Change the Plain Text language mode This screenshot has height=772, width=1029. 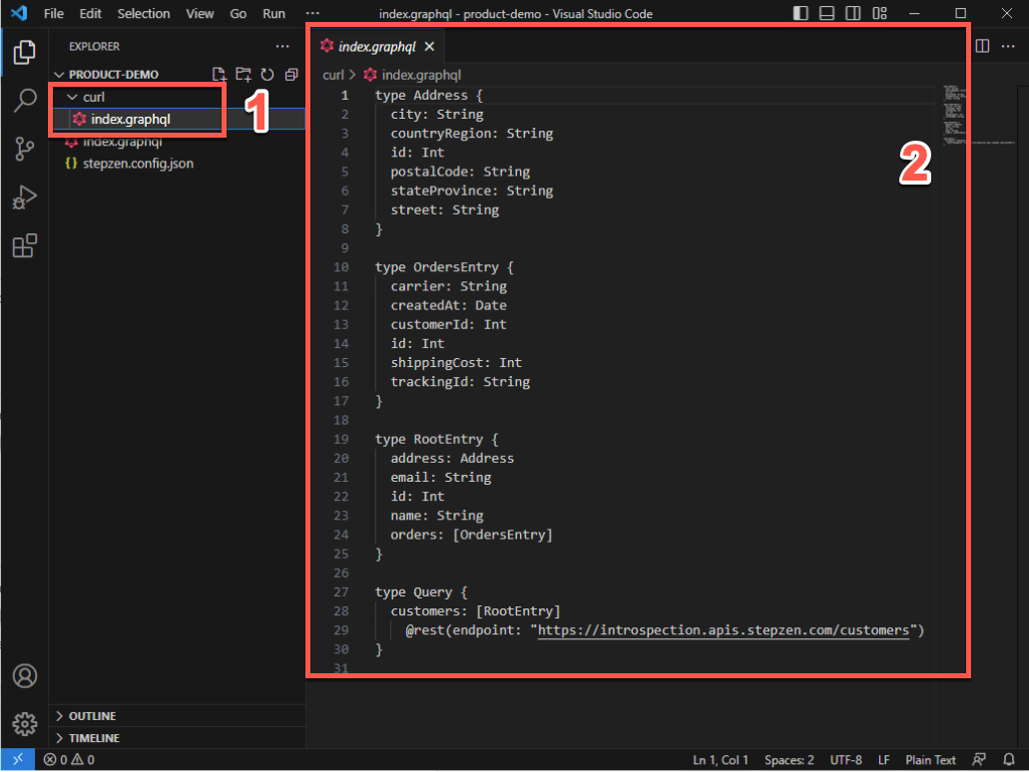(x=930, y=760)
